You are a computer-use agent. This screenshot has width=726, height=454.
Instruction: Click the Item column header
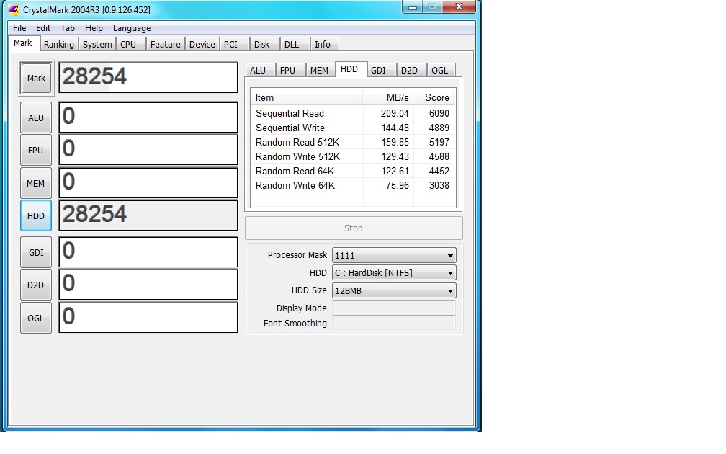point(307,98)
